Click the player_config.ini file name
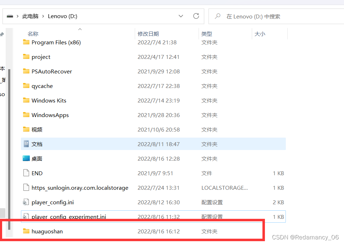The width and height of the screenshot is (344, 244). click(x=52, y=203)
